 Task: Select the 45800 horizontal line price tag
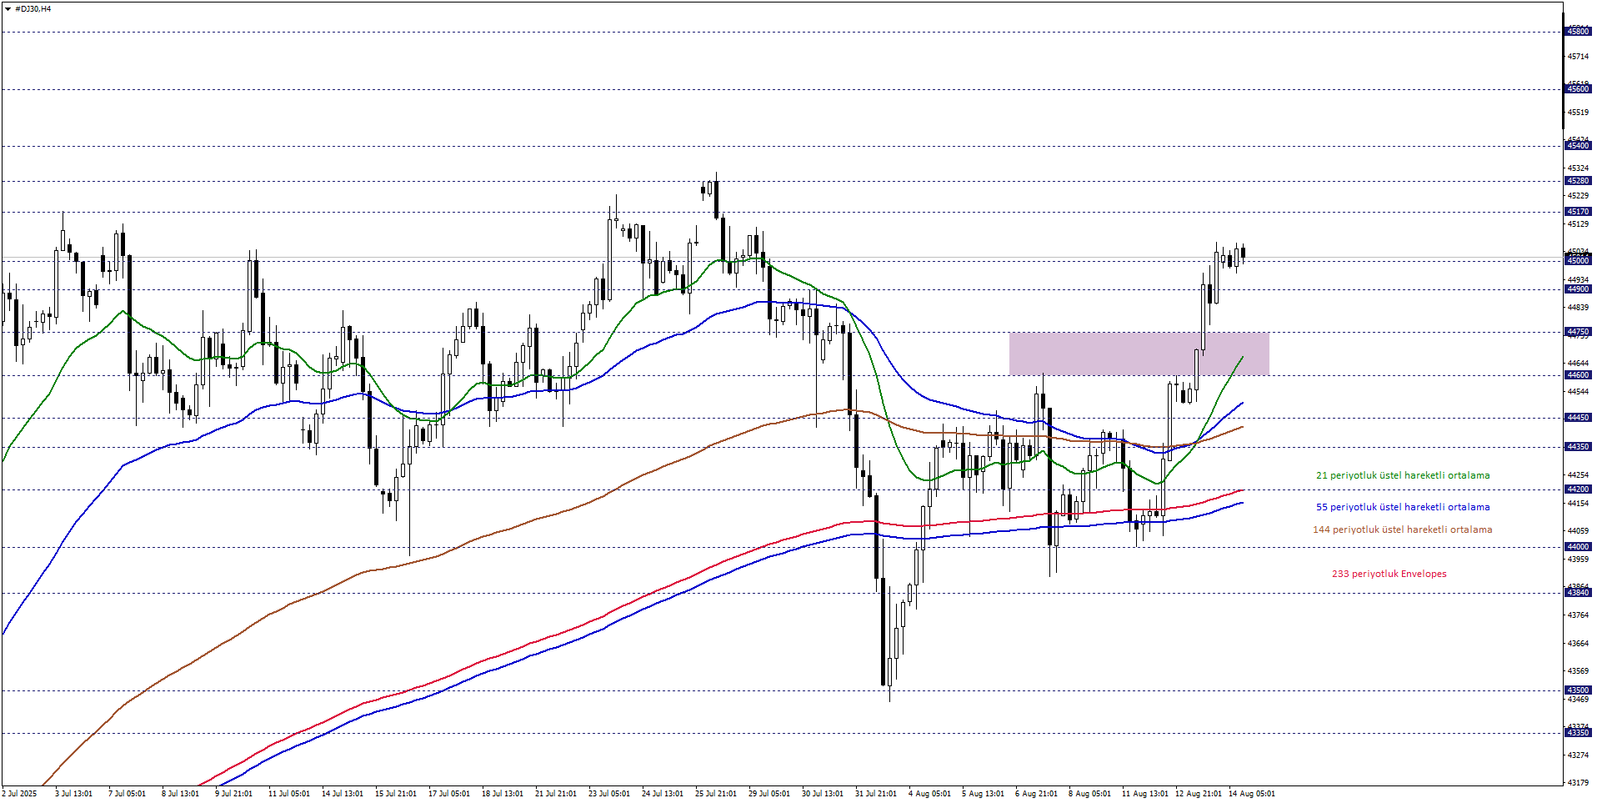(1577, 32)
